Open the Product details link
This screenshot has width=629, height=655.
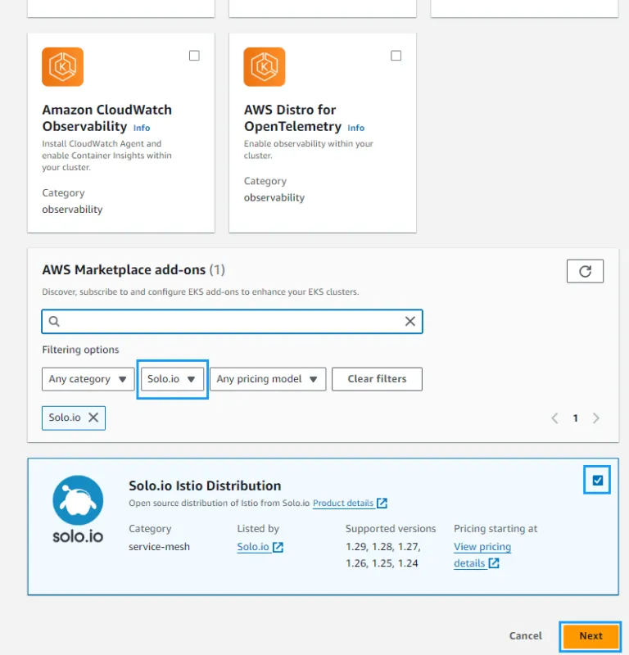343,503
